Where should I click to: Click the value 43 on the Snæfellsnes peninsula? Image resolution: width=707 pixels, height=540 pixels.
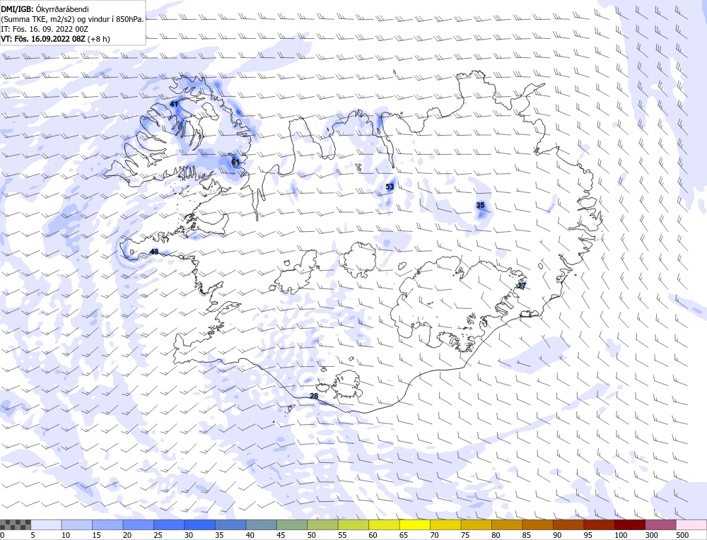tap(154, 252)
